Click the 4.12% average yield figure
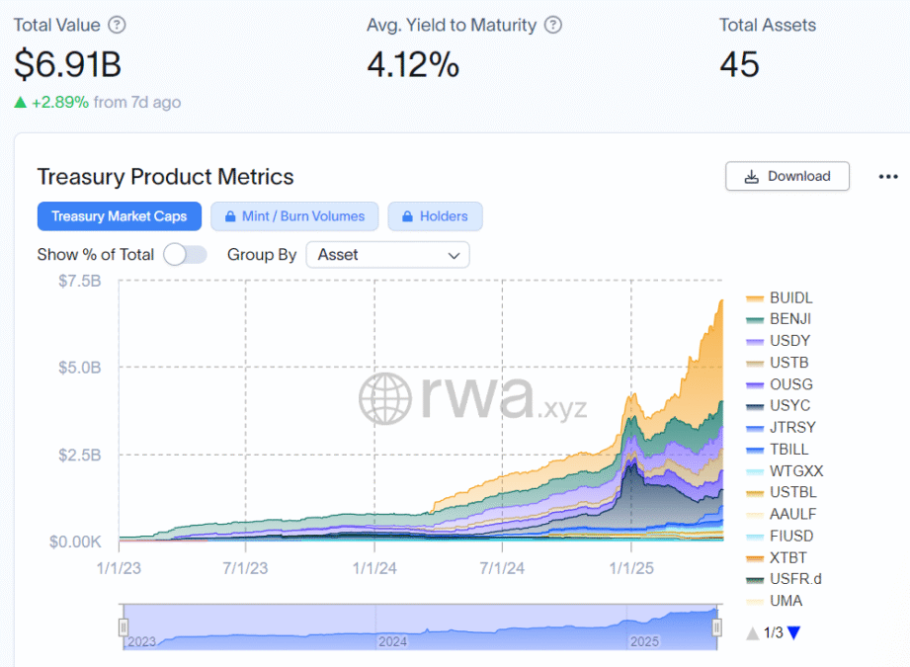Viewport: 910px width, 667px height. click(x=413, y=64)
